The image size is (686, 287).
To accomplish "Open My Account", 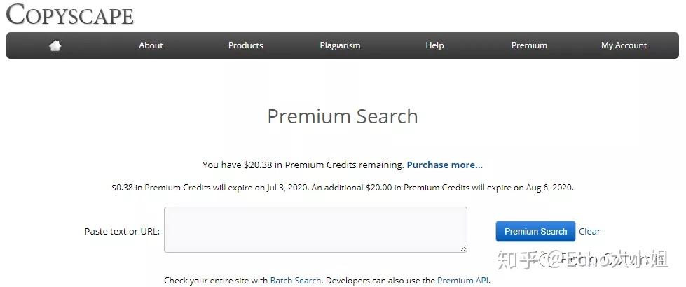I will (624, 45).
